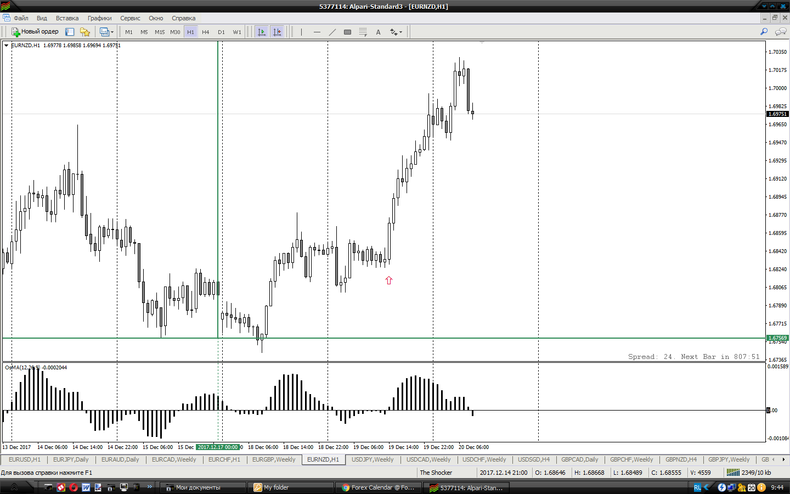Select the horizontal line drawing tool

[x=317, y=32]
